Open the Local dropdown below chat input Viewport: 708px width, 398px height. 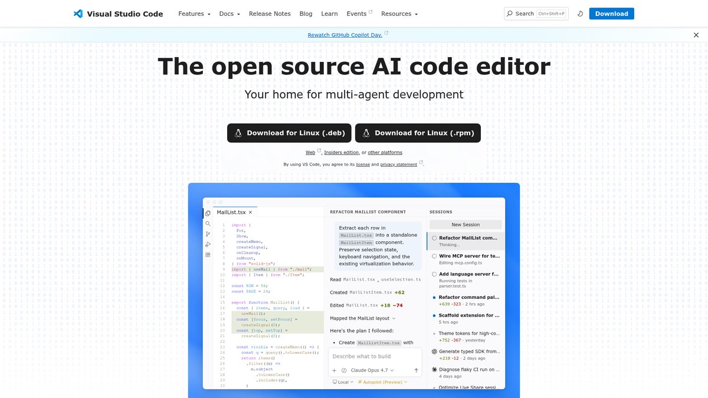point(343,382)
